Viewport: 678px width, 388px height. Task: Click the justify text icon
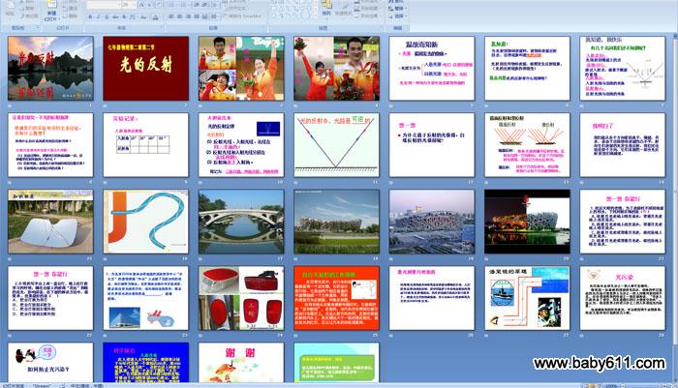click(197, 16)
